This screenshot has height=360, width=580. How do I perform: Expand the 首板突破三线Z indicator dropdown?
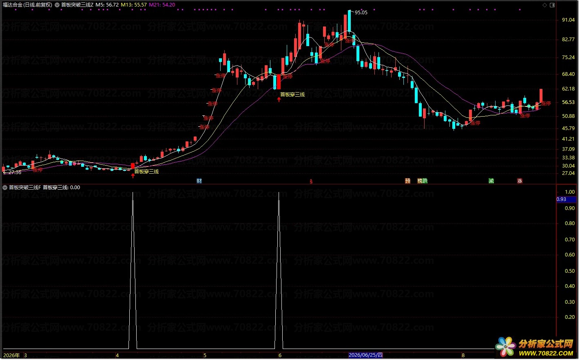pos(57,5)
